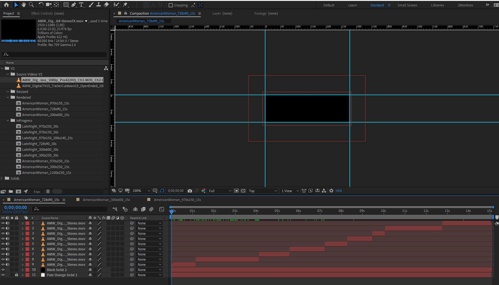Click the red label swatch of layer 1

pyautogui.click(x=27, y=223)
